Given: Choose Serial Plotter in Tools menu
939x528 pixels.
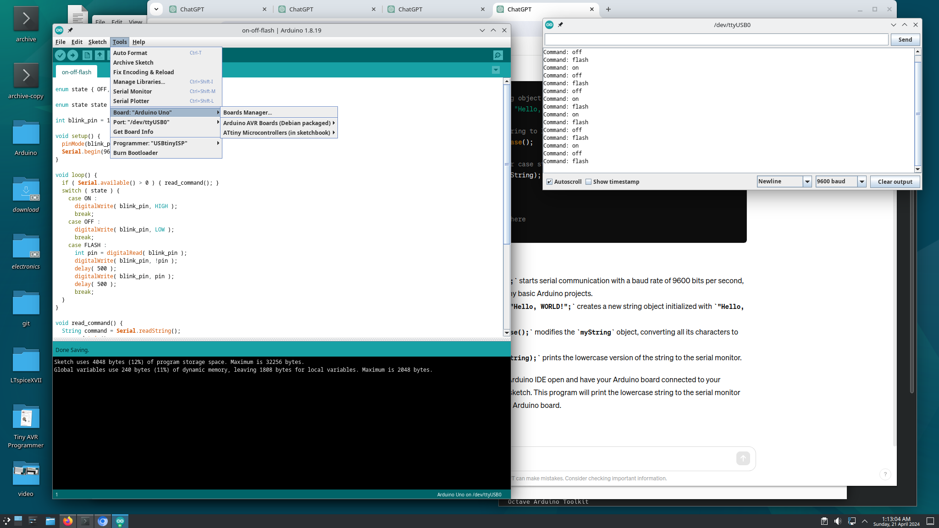Looking at the screenshot, I should 166,101.
